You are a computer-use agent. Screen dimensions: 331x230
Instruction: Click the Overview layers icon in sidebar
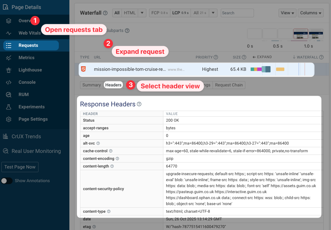click(9, 21)
